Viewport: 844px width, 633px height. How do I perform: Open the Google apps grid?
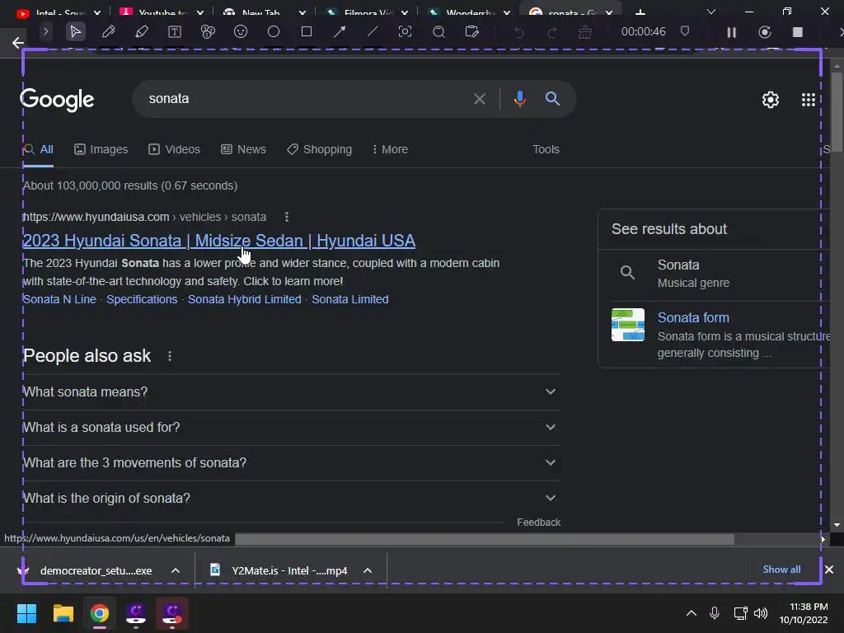(808, 100)
